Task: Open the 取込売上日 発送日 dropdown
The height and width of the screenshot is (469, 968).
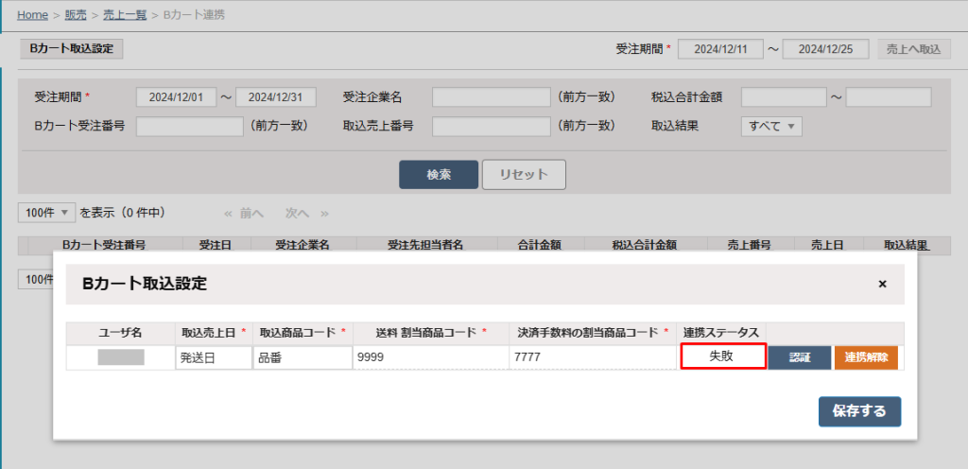Action: pyautogui.click(x=214, y=358)
